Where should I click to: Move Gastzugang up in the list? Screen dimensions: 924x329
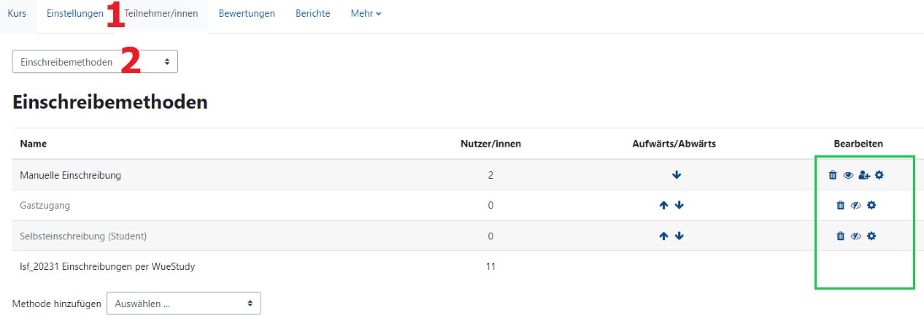[663, 206]
